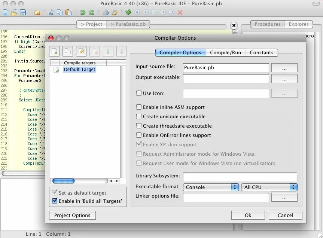Viewport: 323px width, 238px height.
Task: Move the selected target up
Action: click(108, 51)
